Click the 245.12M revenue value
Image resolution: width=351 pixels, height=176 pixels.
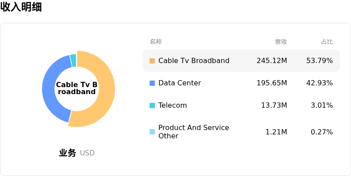click(x=272, y=61)
